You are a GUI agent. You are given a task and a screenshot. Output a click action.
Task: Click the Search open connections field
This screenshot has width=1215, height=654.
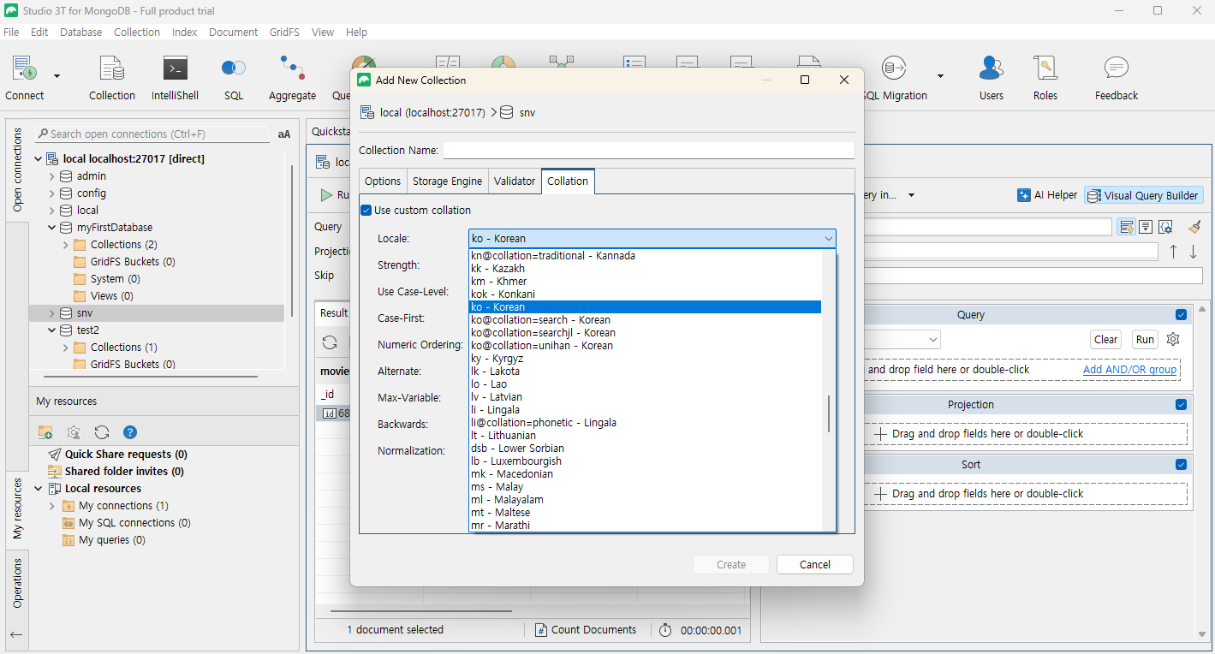point(152,134)
